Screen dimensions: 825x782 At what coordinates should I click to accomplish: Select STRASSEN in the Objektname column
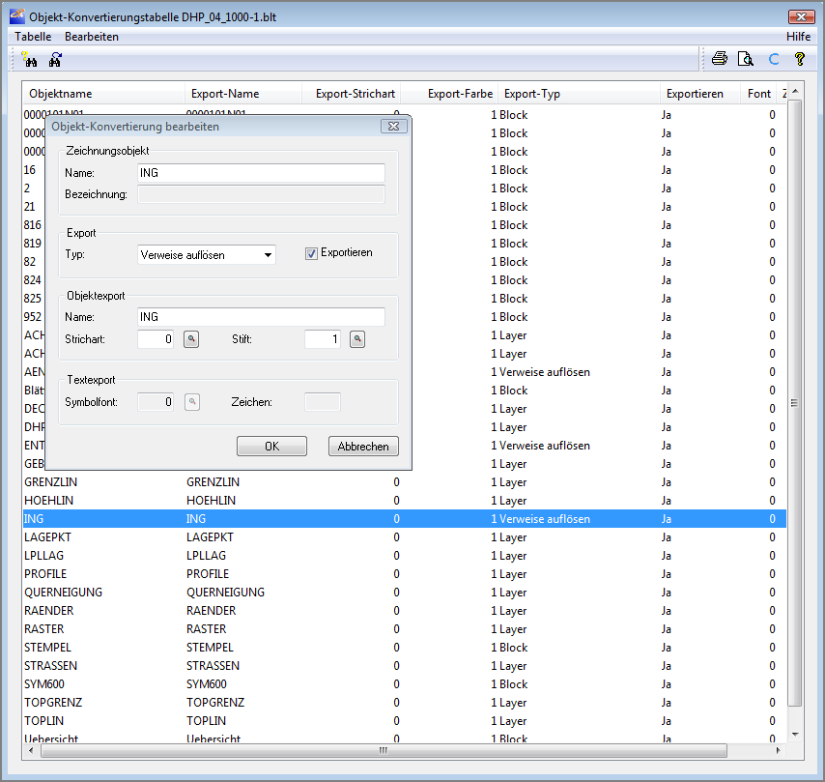pos(50,666)
